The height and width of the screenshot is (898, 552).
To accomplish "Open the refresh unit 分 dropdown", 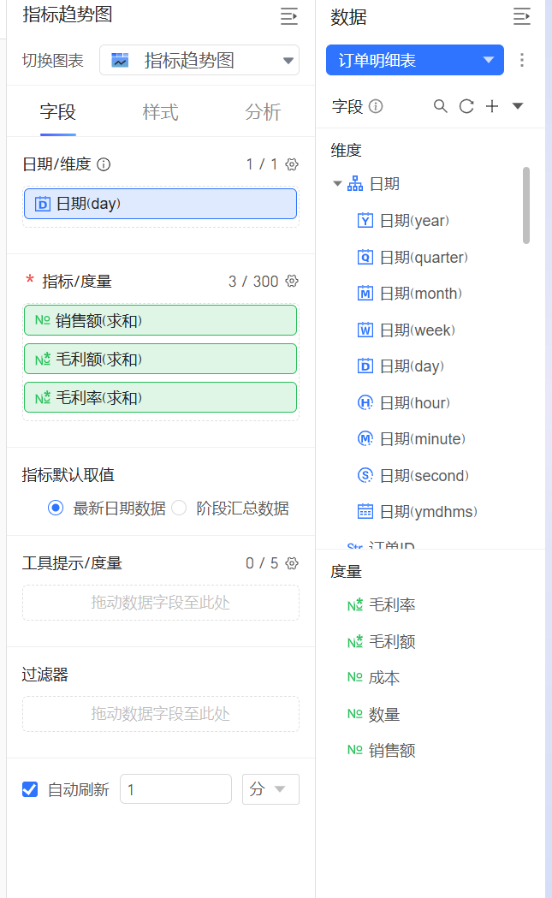I will point(270,789).
